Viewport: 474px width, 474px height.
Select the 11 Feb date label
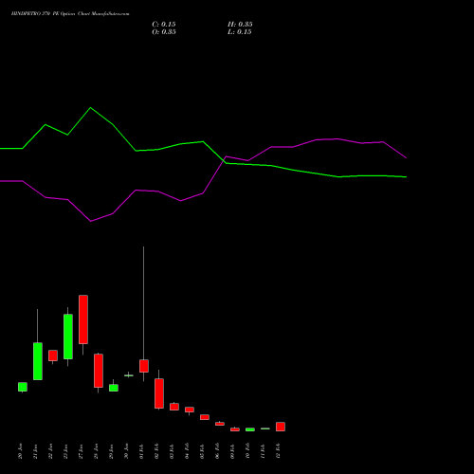click(263, 451)
